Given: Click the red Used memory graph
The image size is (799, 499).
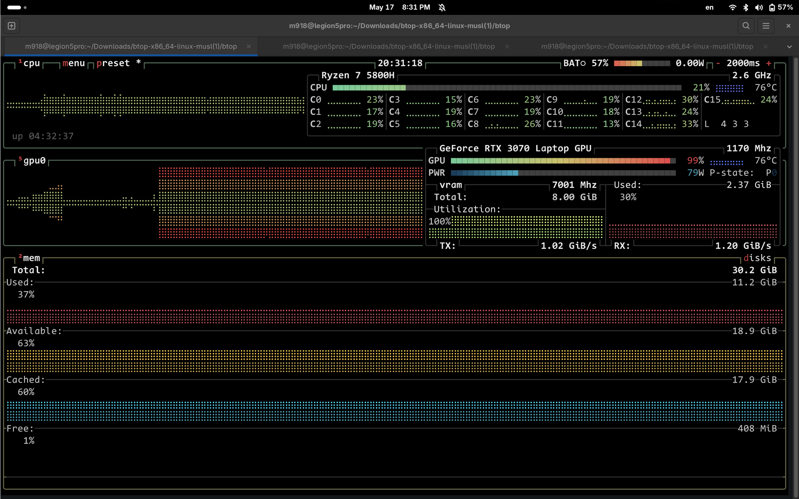Looking at the screenshot, I should pos(395,316).
